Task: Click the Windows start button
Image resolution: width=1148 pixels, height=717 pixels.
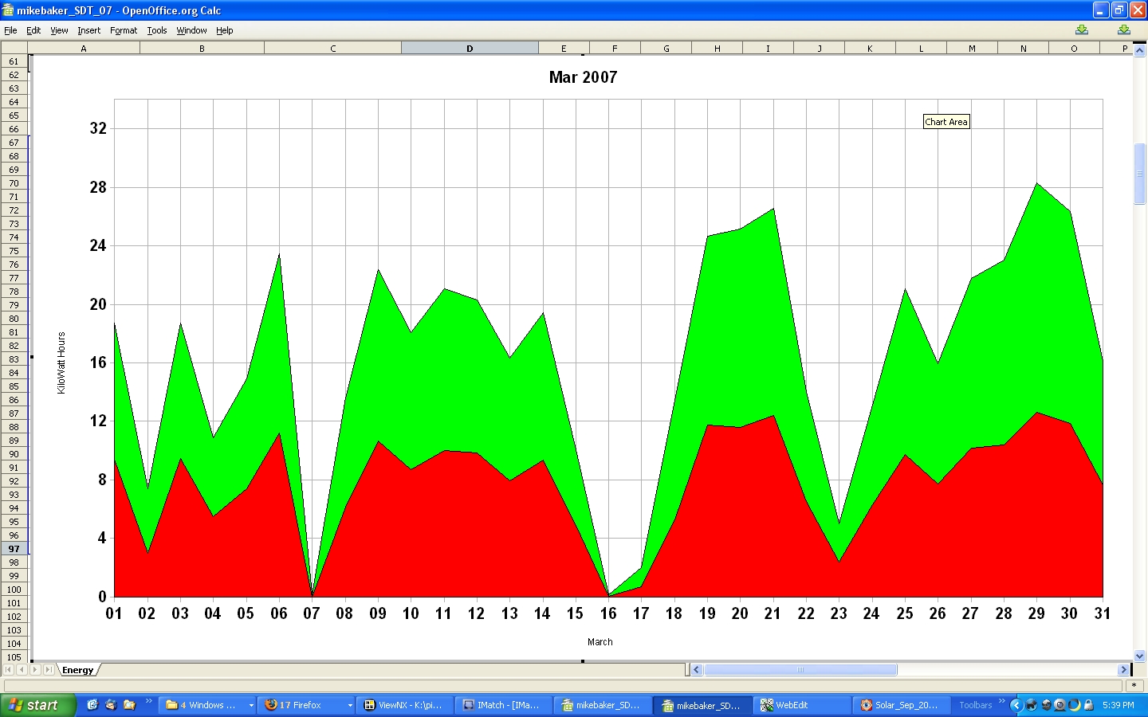Action: [37, 705]
